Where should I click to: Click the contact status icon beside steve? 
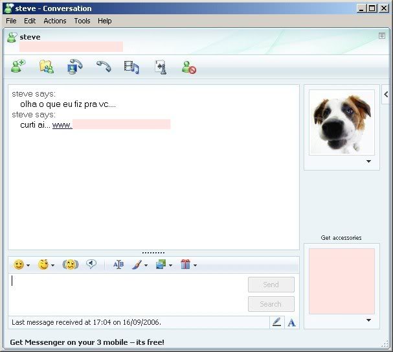point(12,38)
